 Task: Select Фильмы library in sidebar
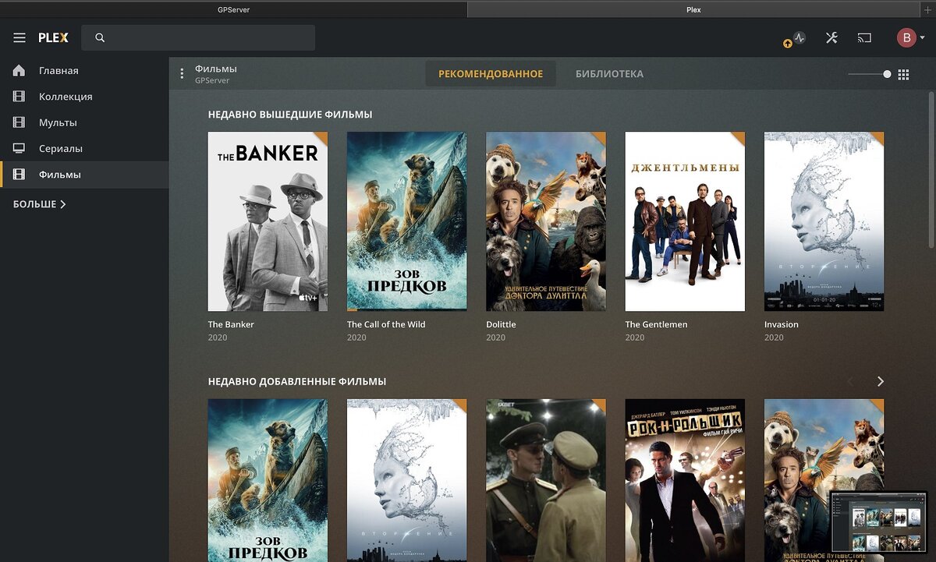point(84,175)
